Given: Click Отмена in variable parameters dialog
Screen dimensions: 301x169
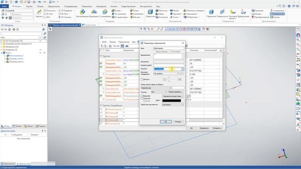Looking at the screenshot, I should [178, 122].
